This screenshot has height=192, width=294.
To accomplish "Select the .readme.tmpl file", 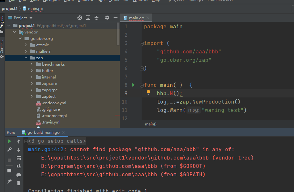I will point(51,116).
